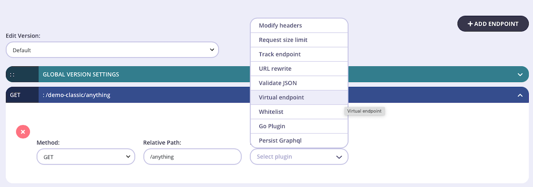This screenshot has width=533, height=187.
Task: Click the Add Endpoint button
Action: pyautogui.click(x=492, y=24)
